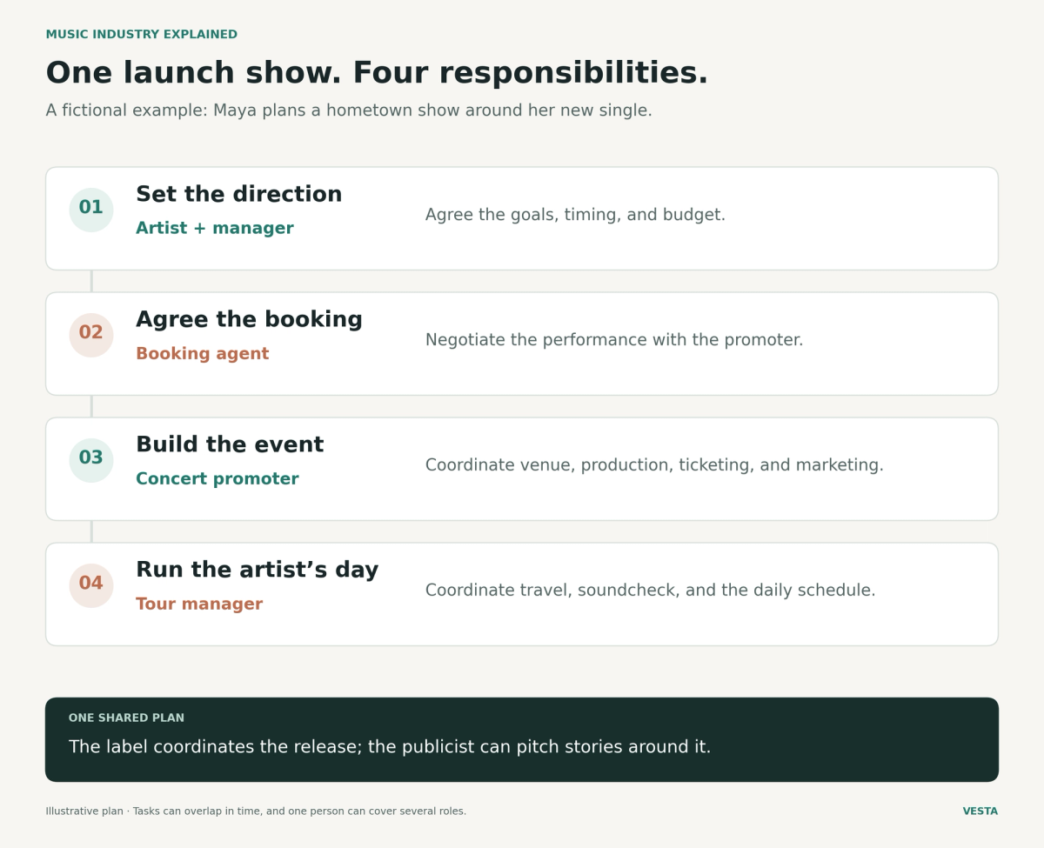Click the 'ONE SHARED PLAN' label

pos(126,718)
